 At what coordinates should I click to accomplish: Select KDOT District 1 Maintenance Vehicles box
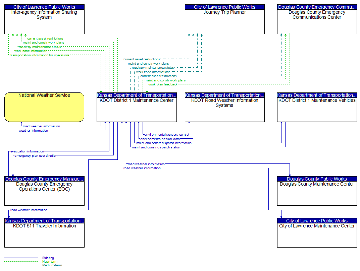317,107
